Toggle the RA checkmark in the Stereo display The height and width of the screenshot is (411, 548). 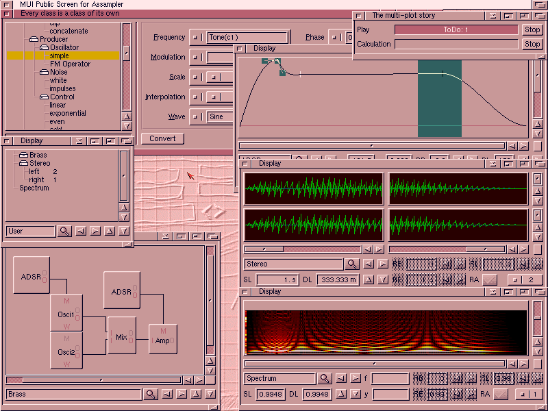pyautogui.click(x=490, y=279)
